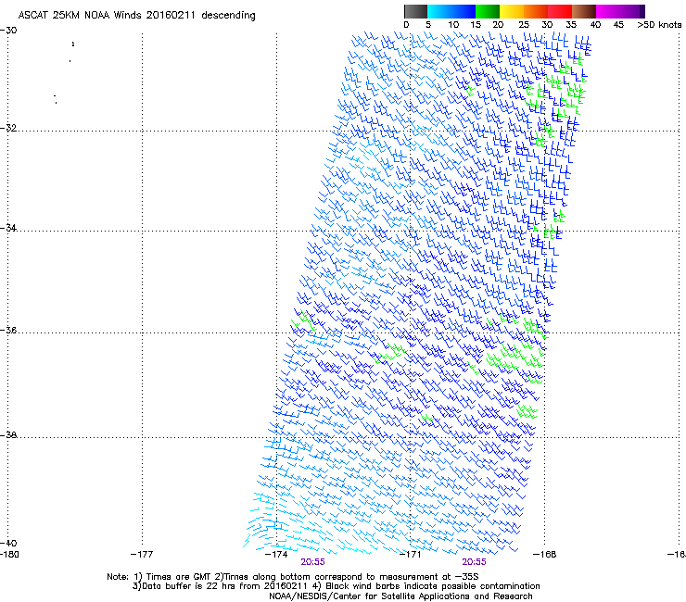Click the latitude label '-30'
Viewport: 686px width, 602px height.
tap(8, 31)
